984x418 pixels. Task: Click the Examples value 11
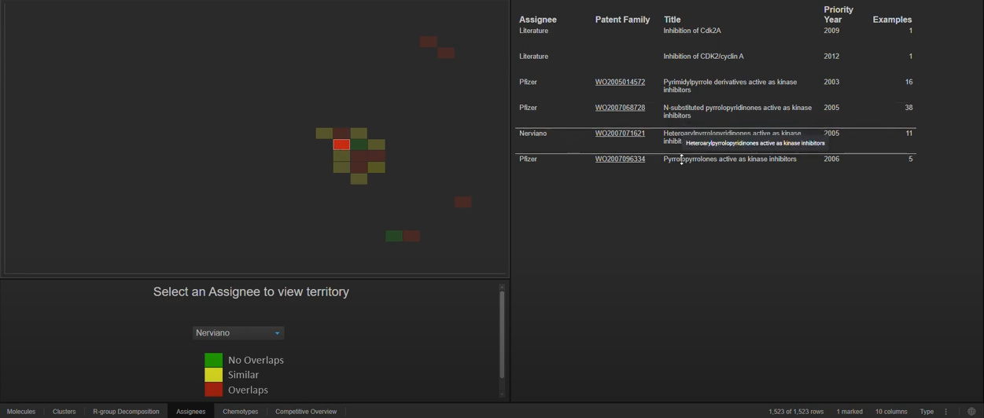[x=908, y=134]
